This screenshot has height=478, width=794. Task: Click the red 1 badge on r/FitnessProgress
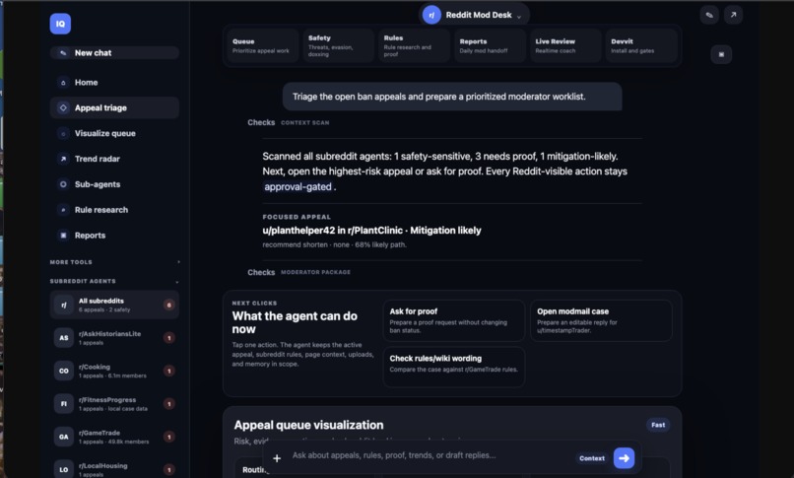tap(169, 403)
